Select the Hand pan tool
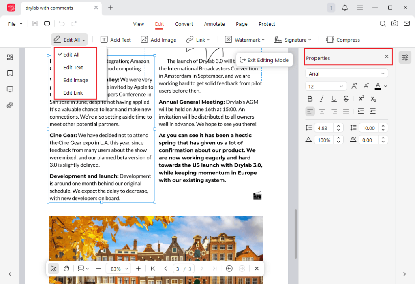The height and width of the screenshot is (284, 415). (x=66, y=268)
